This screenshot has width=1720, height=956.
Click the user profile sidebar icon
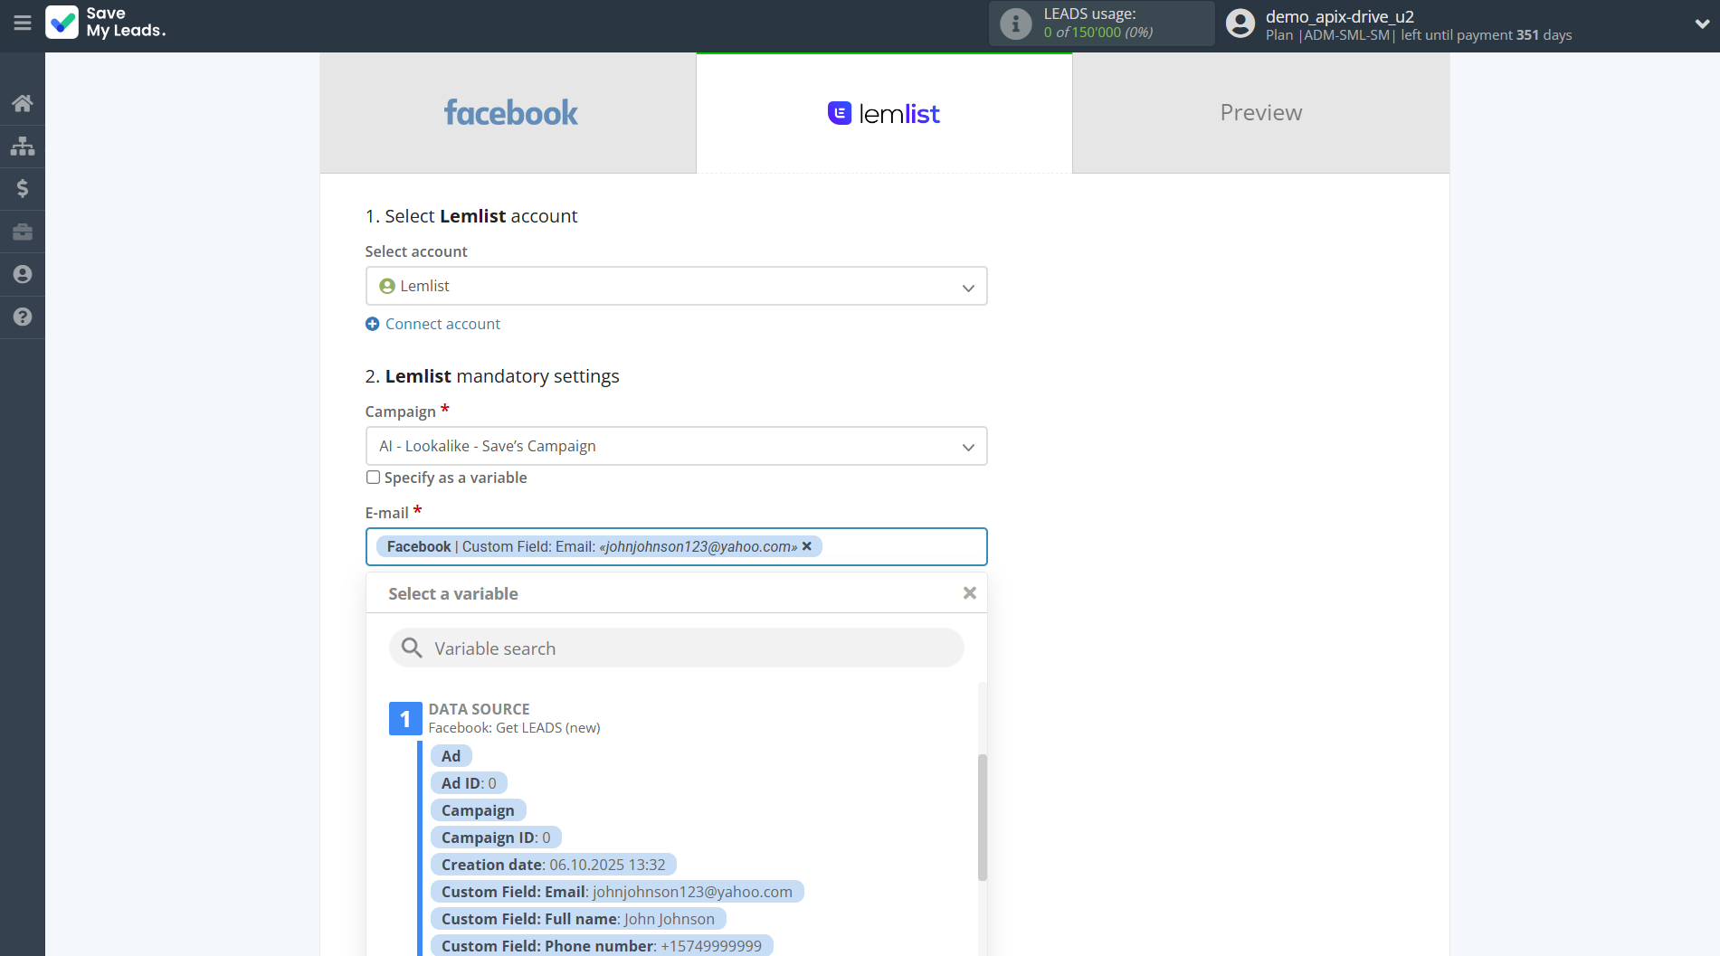(23, 274)
